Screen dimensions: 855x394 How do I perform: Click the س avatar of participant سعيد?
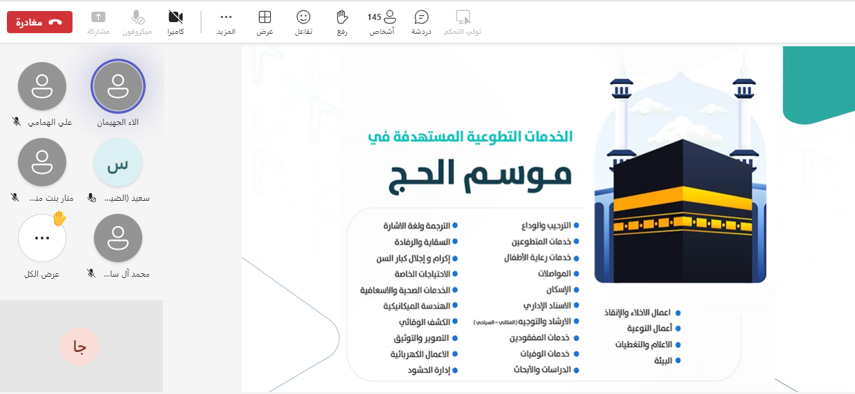(118, 162)
